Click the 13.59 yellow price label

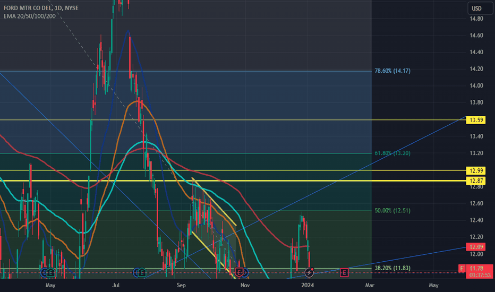tap(476, 120)
